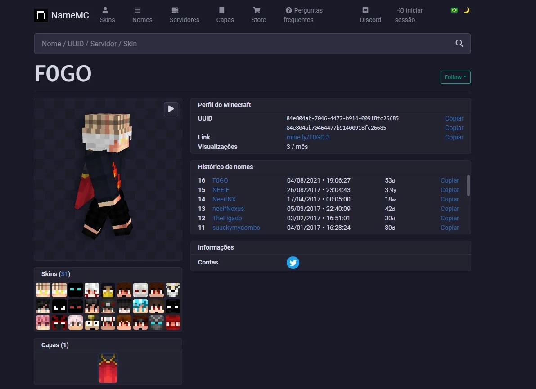
Task: Open Perguntas frequentes menu item
Action: coord(303,15)
